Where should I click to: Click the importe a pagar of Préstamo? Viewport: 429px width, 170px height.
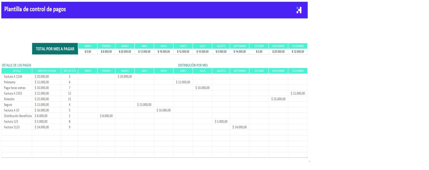(x=47, y=82)
